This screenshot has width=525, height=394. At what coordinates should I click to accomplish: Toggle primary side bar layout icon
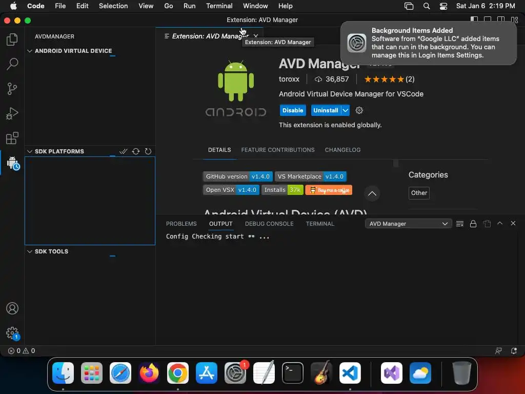point(474,19)
